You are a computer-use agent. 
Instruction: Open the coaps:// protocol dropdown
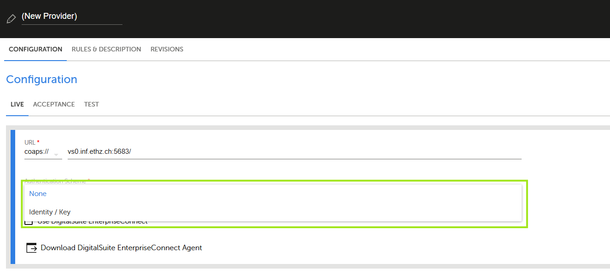pyautogui.click(x=43, y=152)
